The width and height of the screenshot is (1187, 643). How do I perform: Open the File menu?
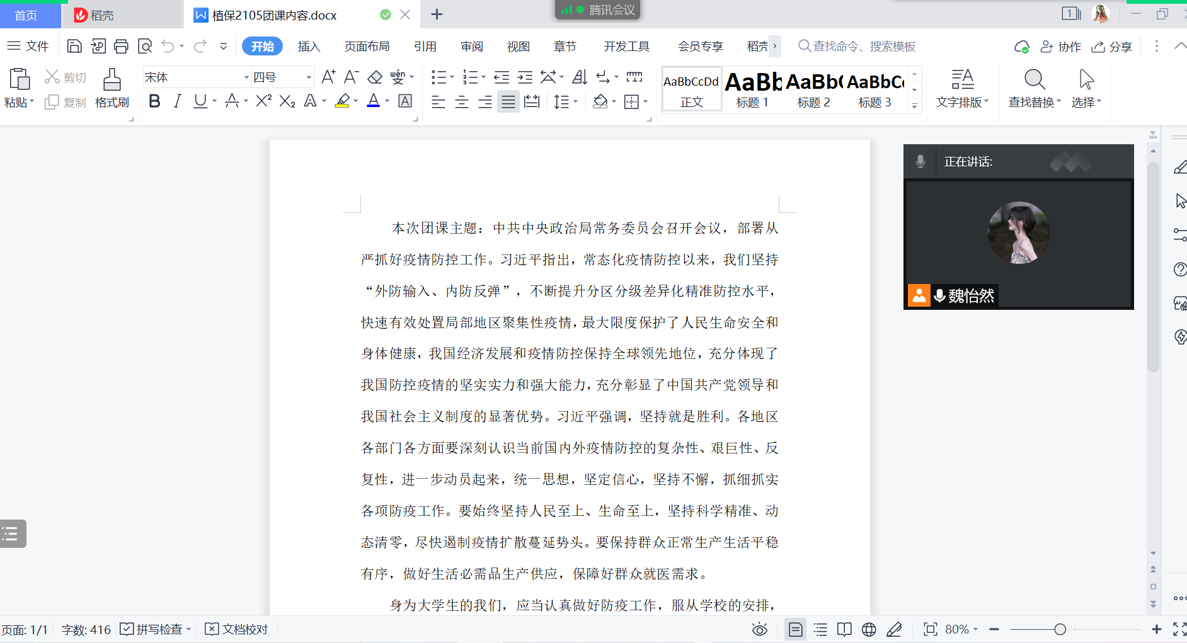28,46
